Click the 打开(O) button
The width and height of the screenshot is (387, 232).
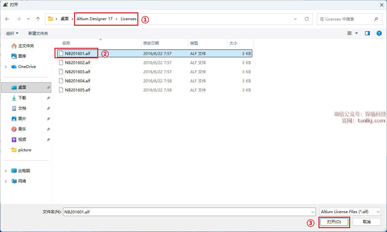coord(334,222)
